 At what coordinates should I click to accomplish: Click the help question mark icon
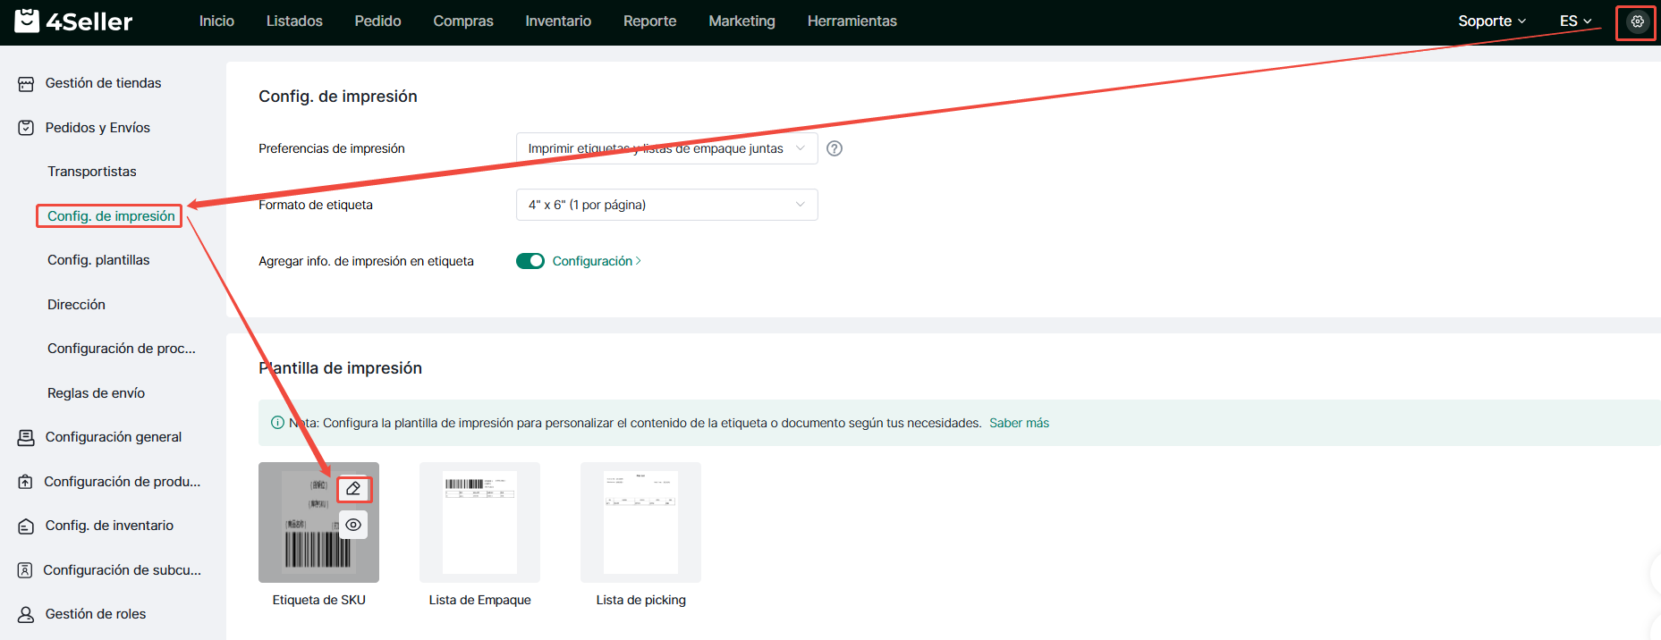[x=835, y=148]
